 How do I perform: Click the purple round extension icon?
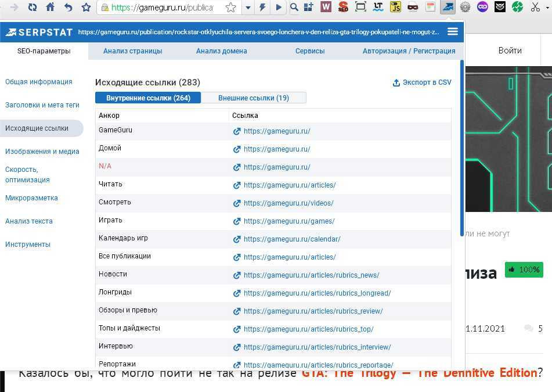[x=482, y=7]
